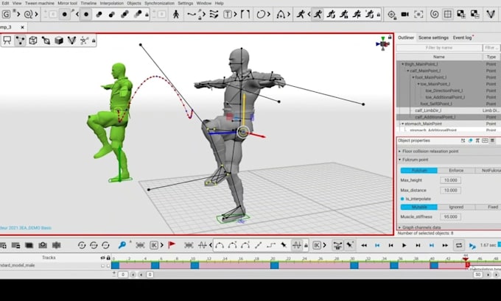Click the trajectory wave line icon

click(192, 15)
